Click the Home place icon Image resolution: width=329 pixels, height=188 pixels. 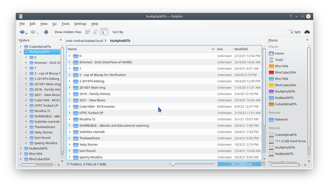pos(271,53)
